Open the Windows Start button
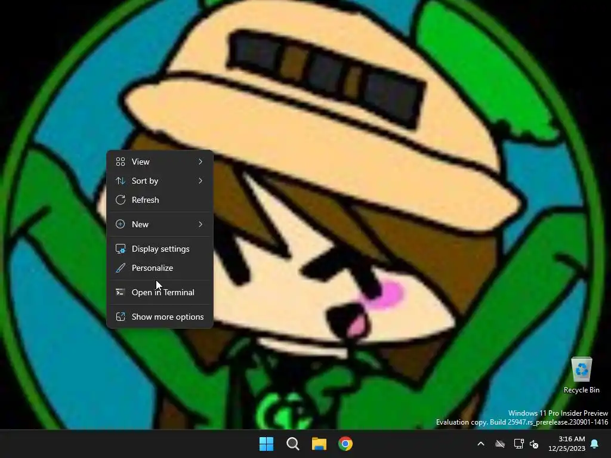This screenshot has height=458, width=611. click(x=267, y=444)
